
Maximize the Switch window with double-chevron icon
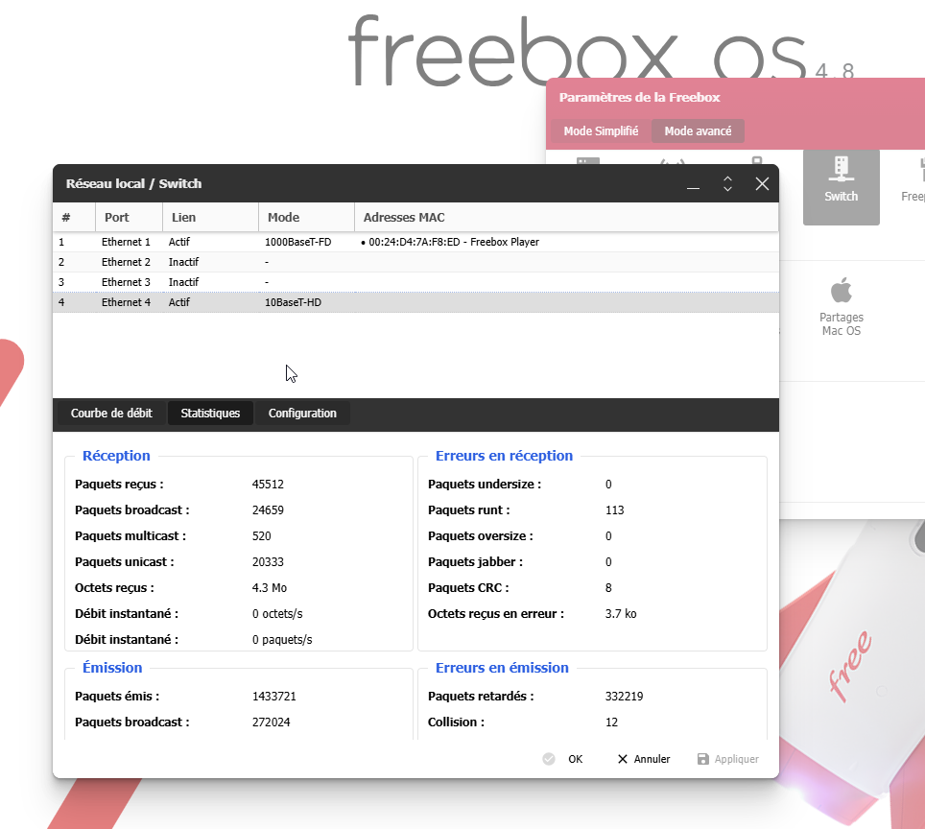(727, 184)
